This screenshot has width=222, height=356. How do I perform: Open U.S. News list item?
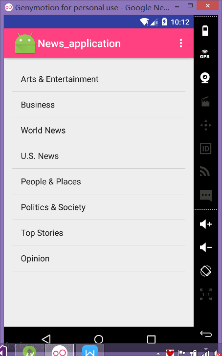pyautogui.click(x=99, y=156)
